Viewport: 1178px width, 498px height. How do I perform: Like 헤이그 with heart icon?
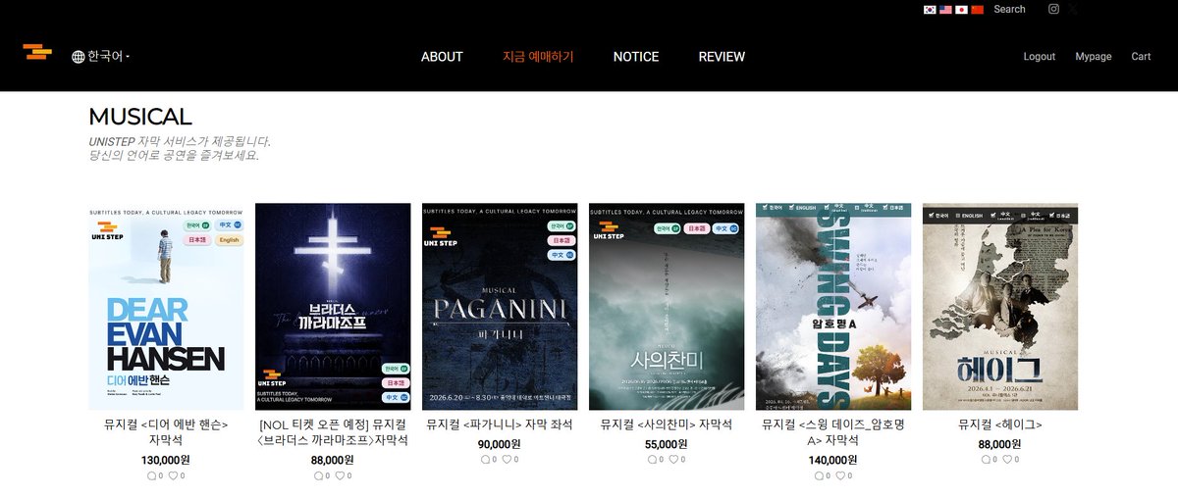pyautogui.click(x=1007, y=459)
